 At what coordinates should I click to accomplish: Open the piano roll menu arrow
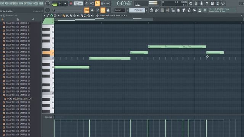(45, 16)
